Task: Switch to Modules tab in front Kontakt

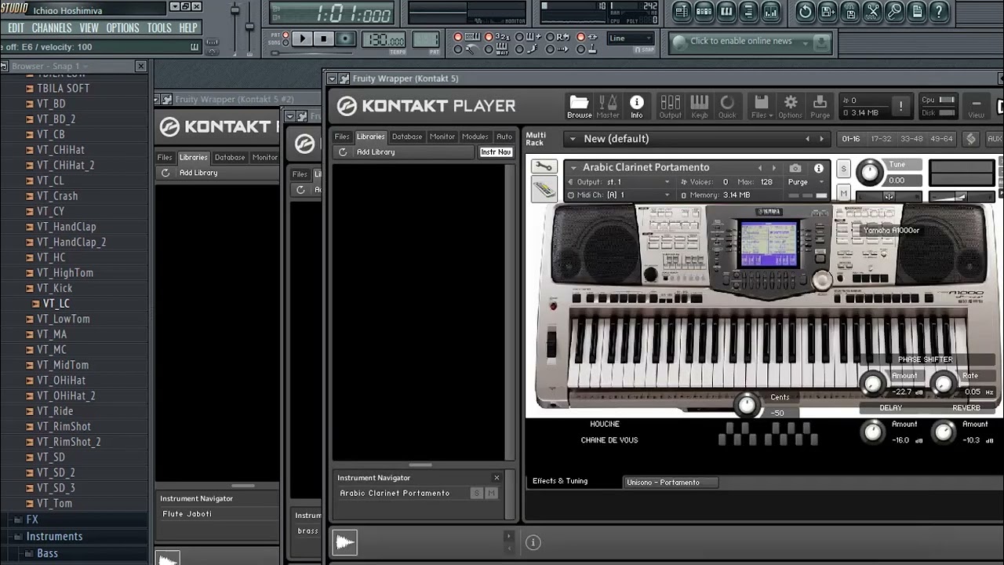Action: click(x=475, y=137)
